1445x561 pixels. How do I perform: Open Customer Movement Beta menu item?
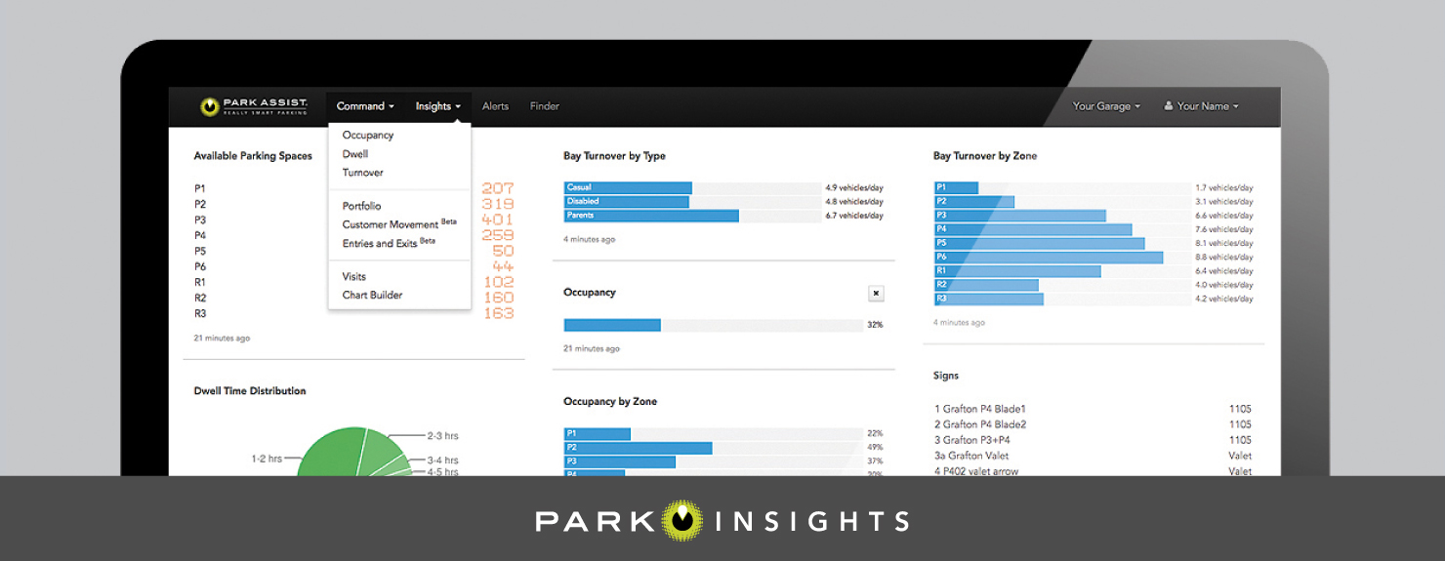tap(399, 224)
